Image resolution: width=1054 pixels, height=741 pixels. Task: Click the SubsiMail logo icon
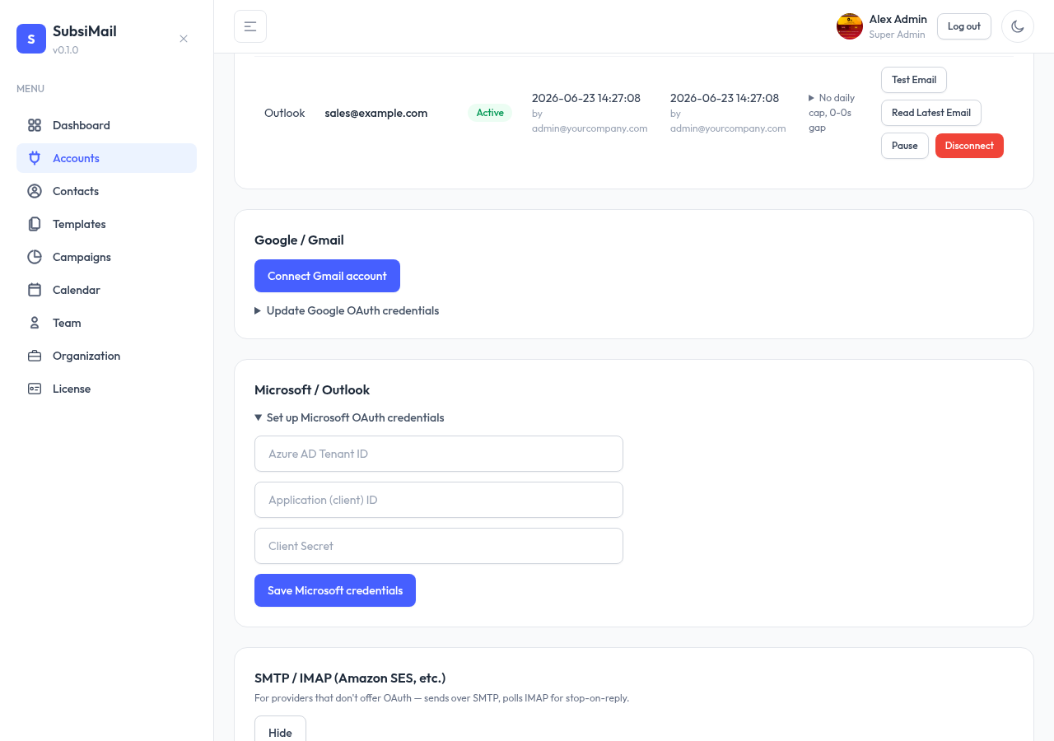point(31,39)
